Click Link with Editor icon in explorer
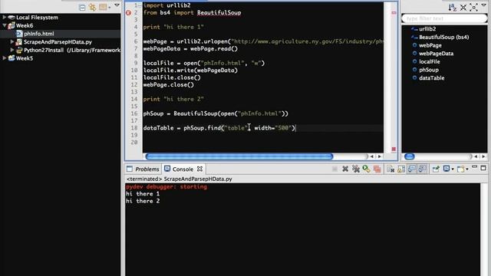 (x=92, y=7)
